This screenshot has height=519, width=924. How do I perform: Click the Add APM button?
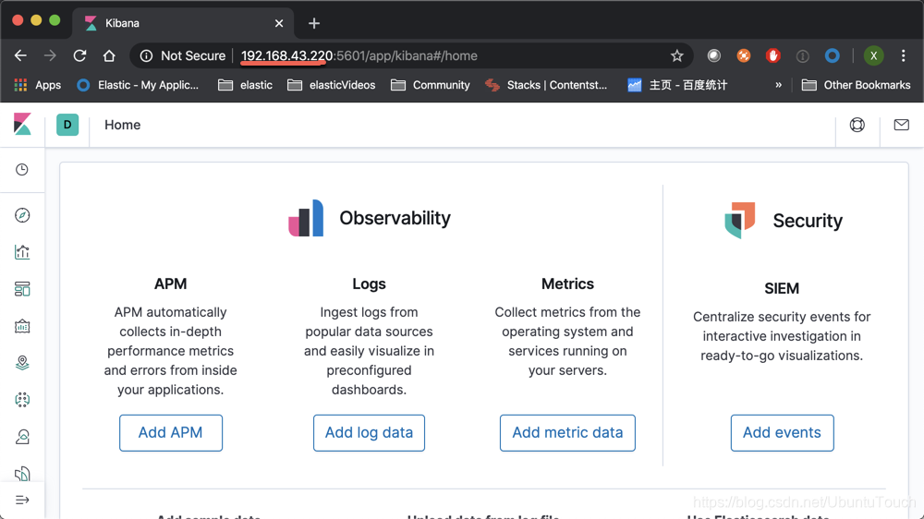click(171, 433)
